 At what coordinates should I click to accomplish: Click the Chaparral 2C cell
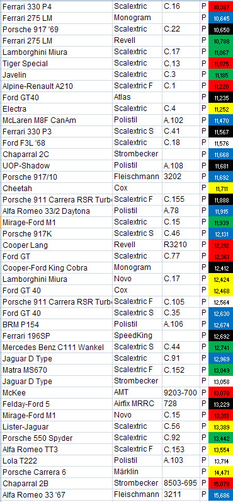[57, 155]
